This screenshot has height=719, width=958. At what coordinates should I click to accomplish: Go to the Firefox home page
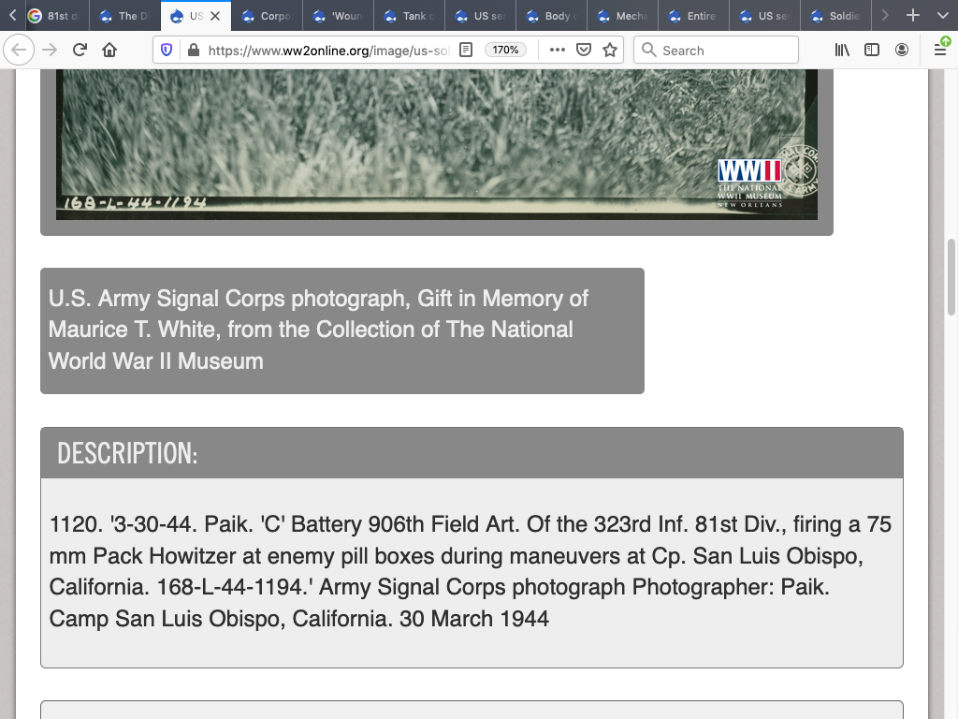[109, 51]
